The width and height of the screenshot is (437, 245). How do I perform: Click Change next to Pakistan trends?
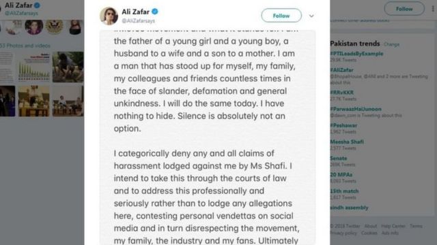(391, 44)
